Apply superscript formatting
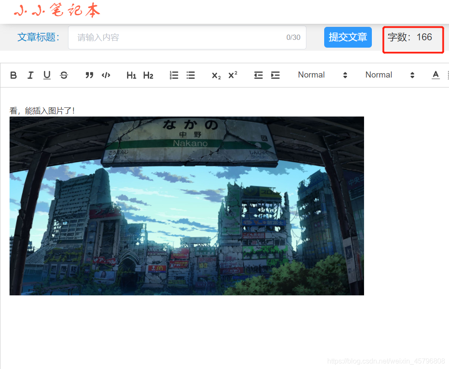449x369 pixels. (x=233, y=75)
